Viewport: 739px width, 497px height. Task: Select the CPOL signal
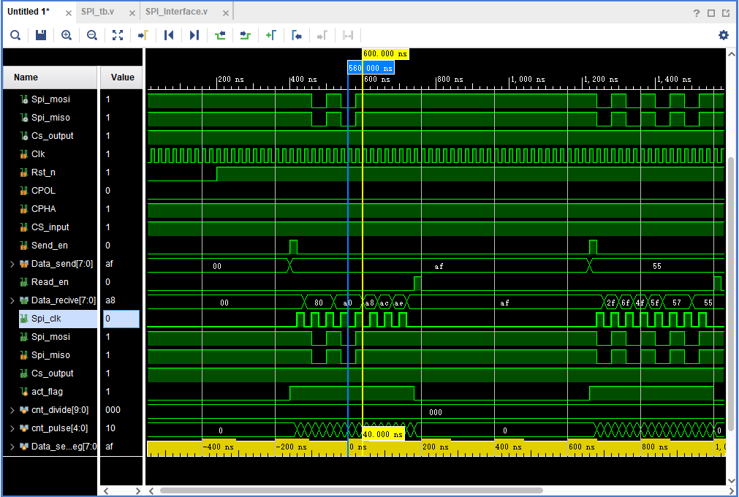click(43, 191)
